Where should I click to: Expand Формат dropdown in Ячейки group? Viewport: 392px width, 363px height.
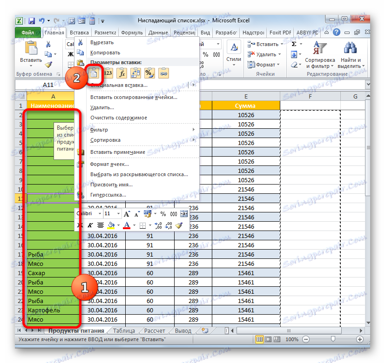coord(278,65)
